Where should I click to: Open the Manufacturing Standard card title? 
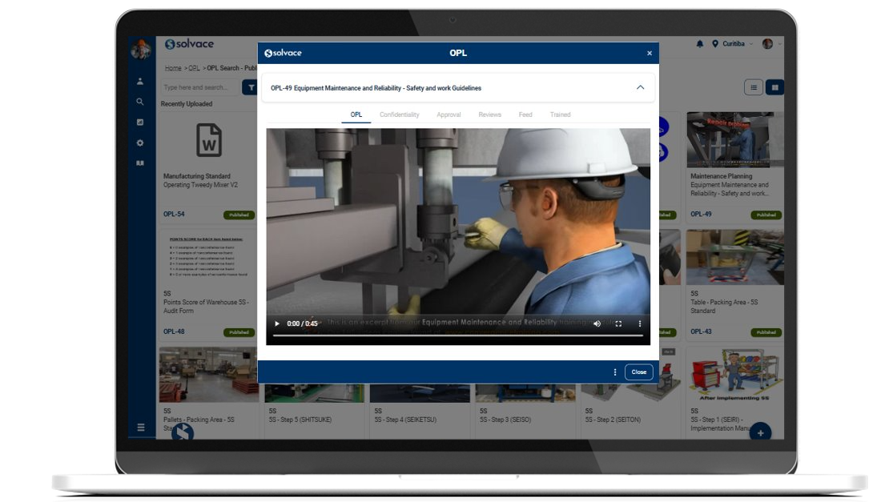[x=197, y=176]
